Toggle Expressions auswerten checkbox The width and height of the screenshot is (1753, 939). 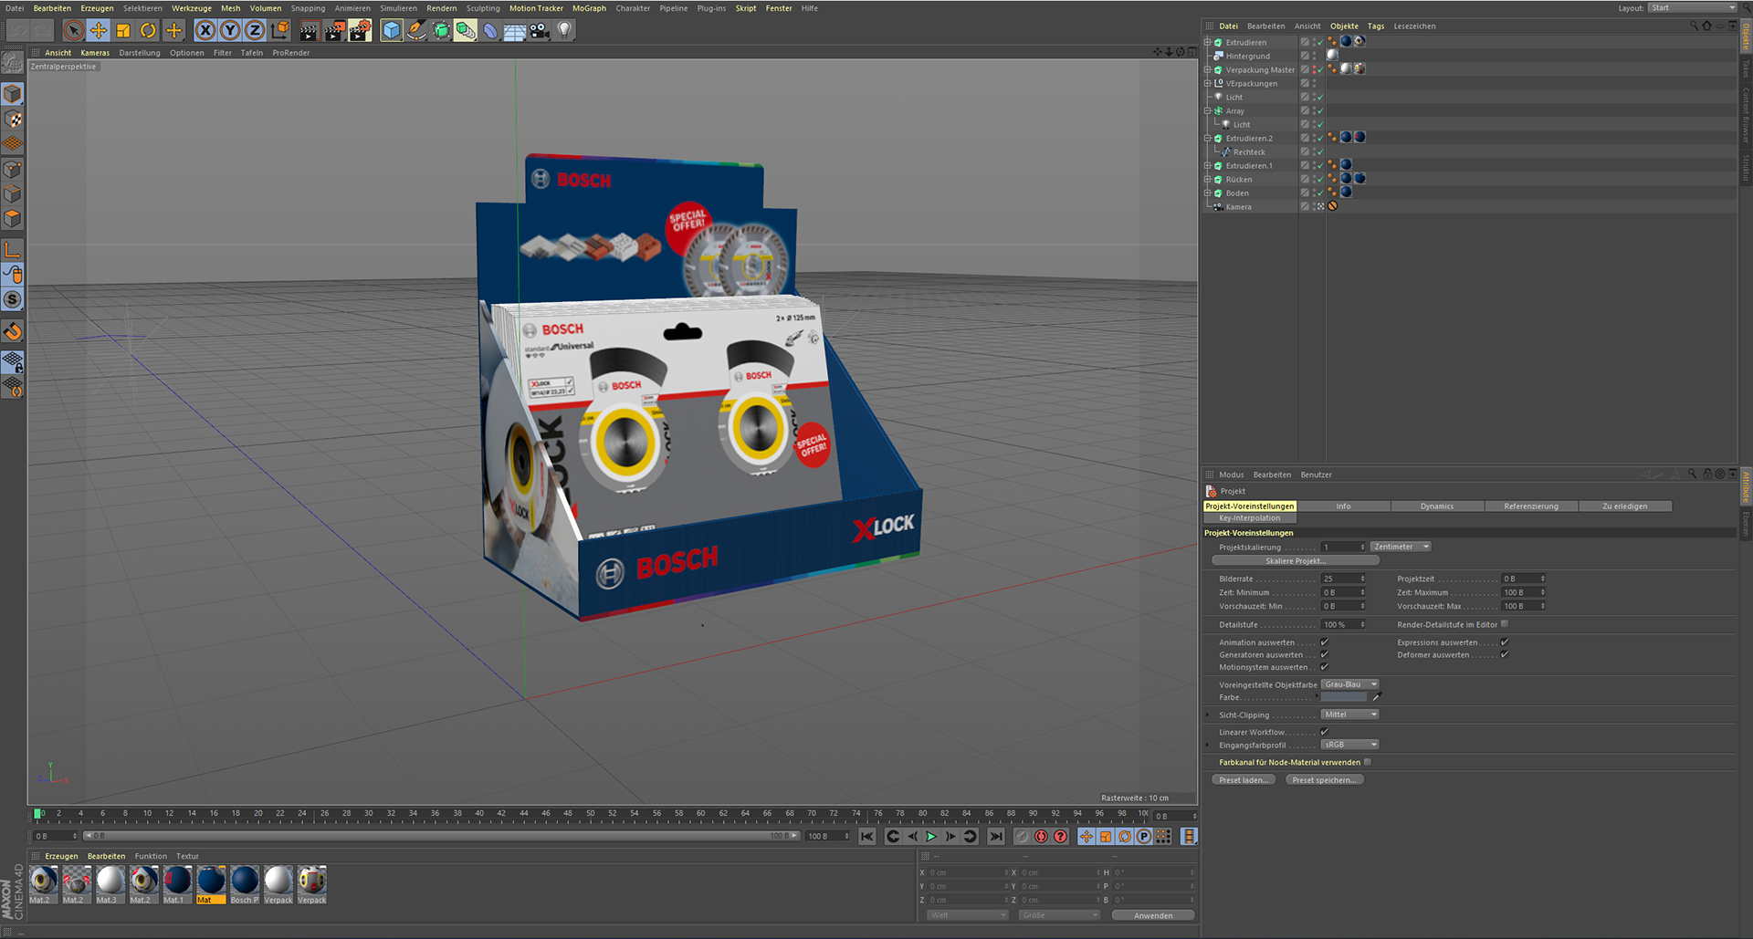pos(1505,642)
